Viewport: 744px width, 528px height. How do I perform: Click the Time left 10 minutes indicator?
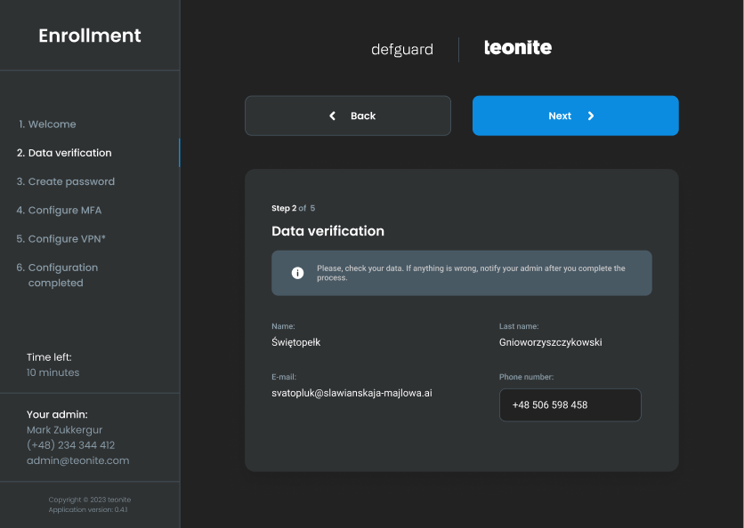53,372
